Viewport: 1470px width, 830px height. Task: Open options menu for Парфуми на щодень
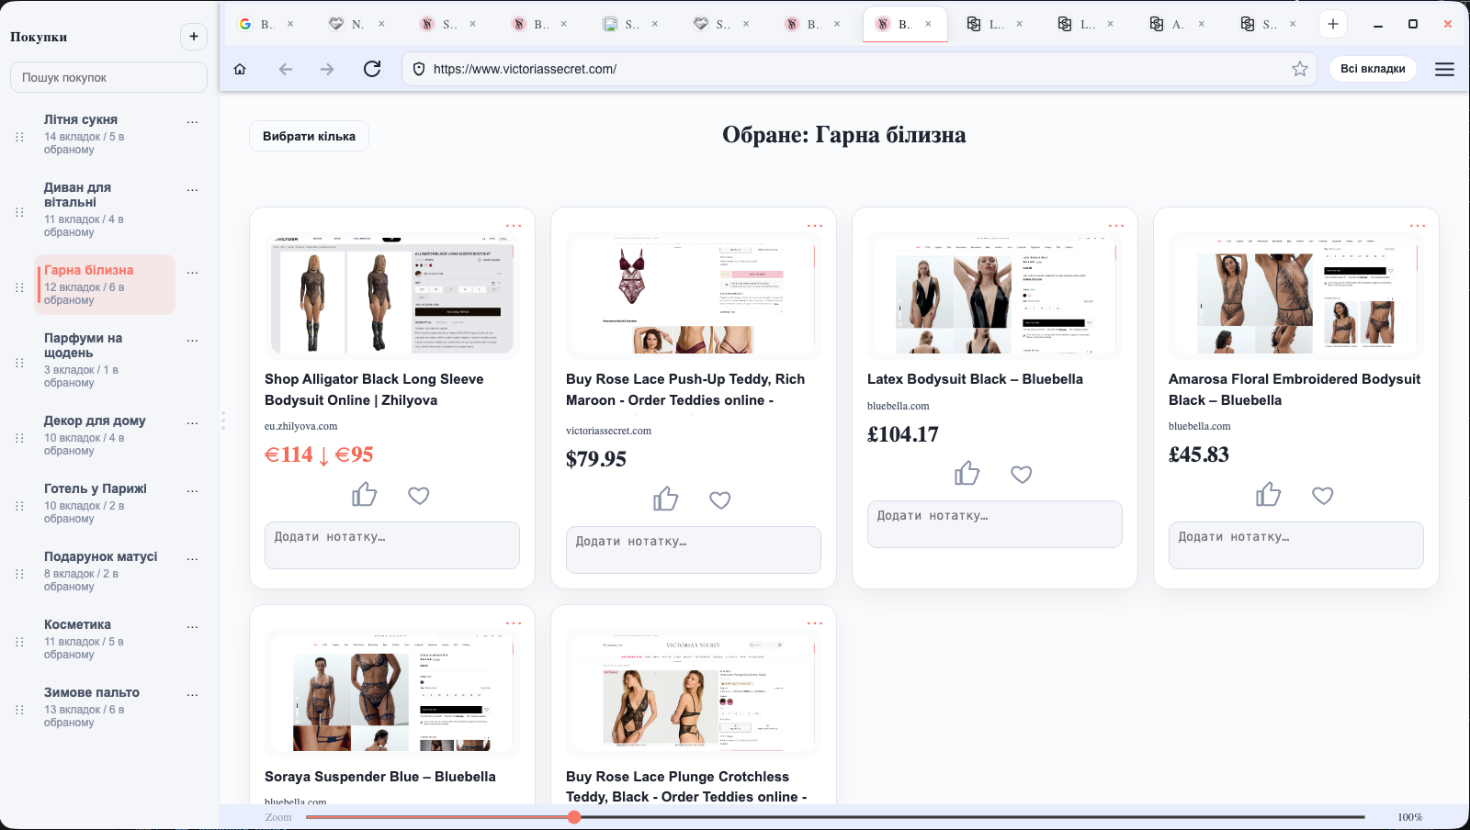tap(192, 340)
